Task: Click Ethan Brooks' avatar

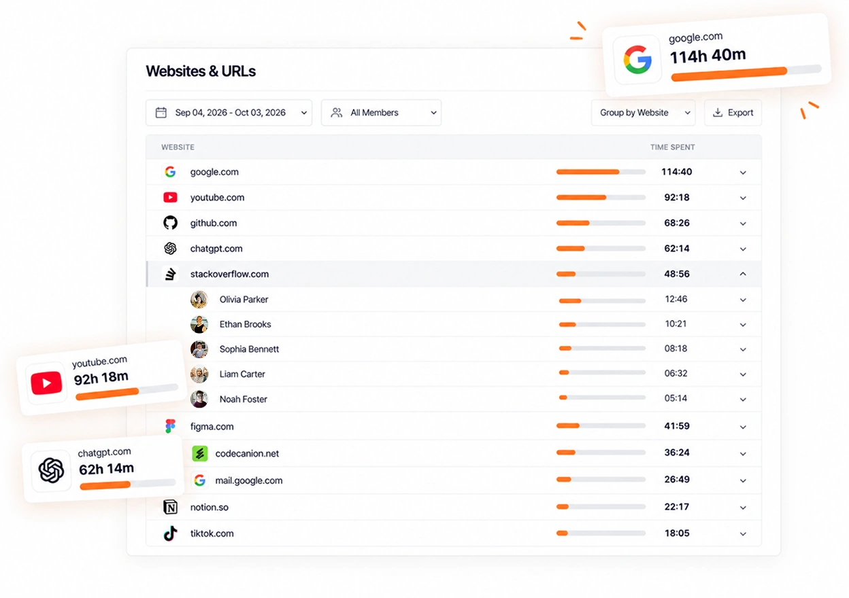Action: tap(199, 325)
